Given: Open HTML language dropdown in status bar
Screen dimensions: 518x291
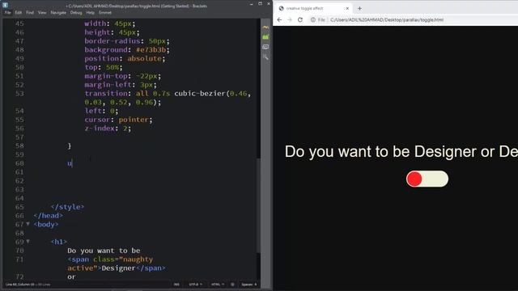Looking at the screenshot, I should 218,285.
